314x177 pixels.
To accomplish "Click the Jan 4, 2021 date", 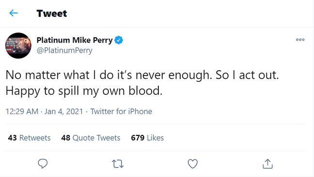I will [63, 112].
